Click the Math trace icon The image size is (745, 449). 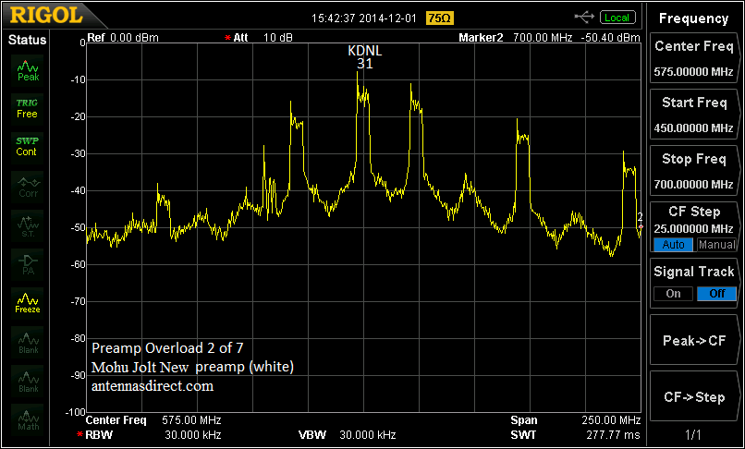[x=28, y=419]
